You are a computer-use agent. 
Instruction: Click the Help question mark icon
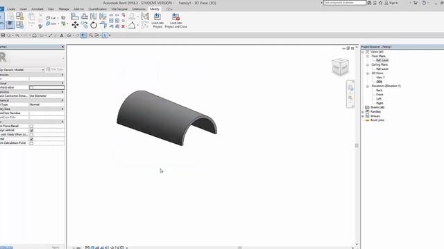pyautogui.click(x=424, y=3)
